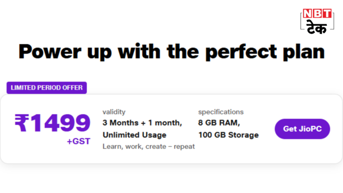Select the LIMITED PERIOD OFFER badge
The image size is (343, 193).
click(46, 88)
